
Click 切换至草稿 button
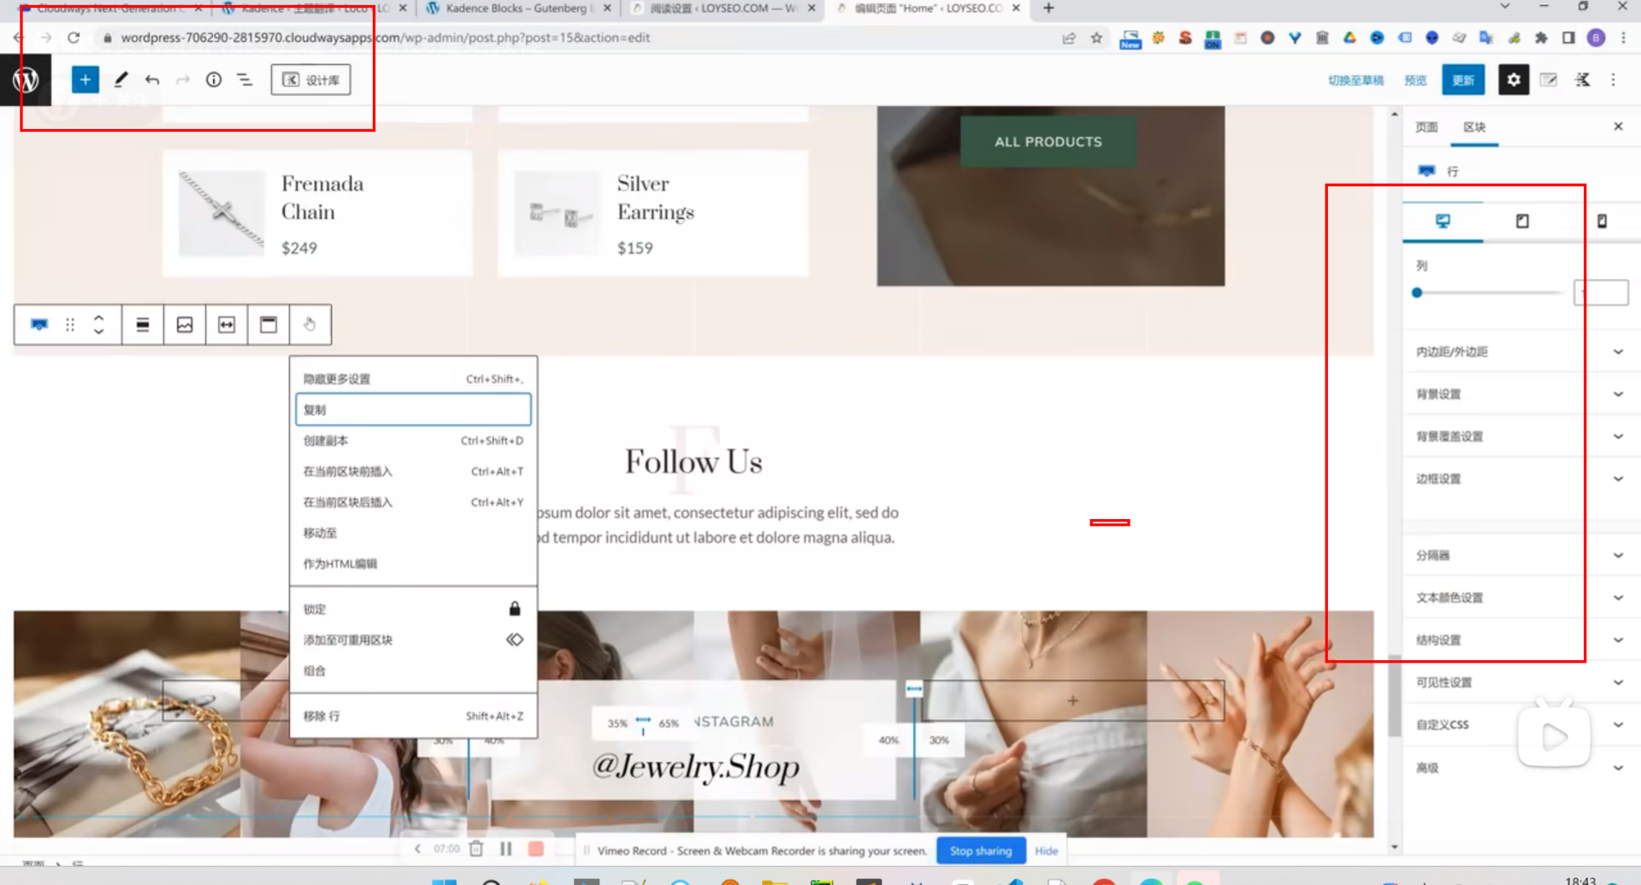click(1355, 80)
